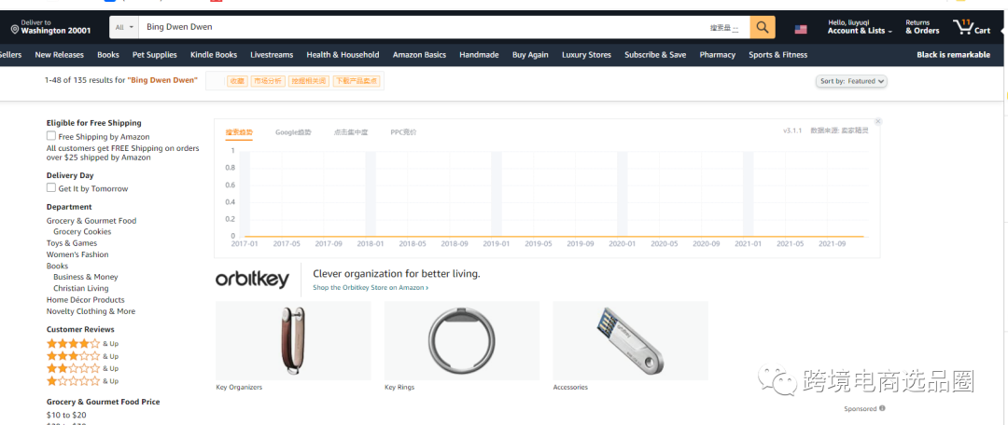Click the Sponsored info icon
1008x425 pixels.
coord(882,408)
